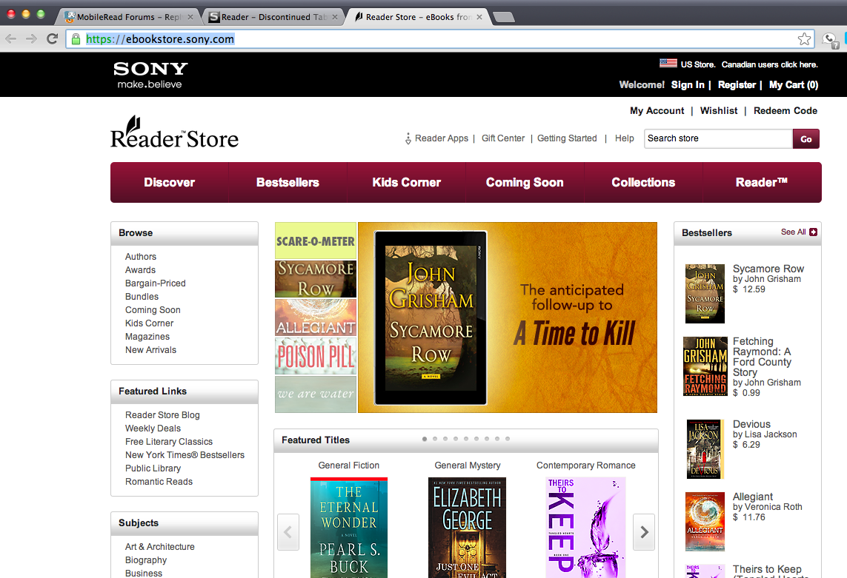Screen dimensions: 847x578
Task: Click the green SSL padlock icon
Action: pos(76,39)
